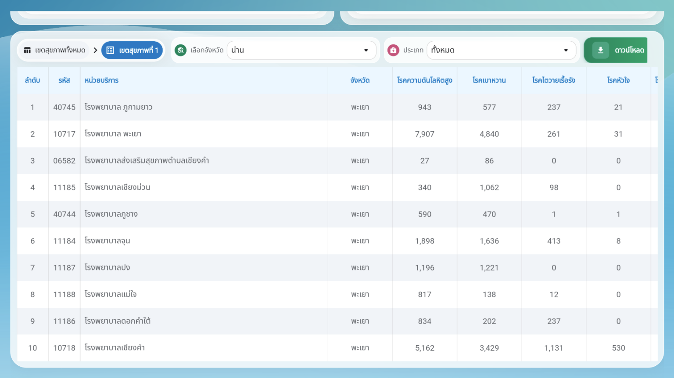This screenshot has height=378, width=674.
Task: Click the green province search icon
Action: click(180, 50)
